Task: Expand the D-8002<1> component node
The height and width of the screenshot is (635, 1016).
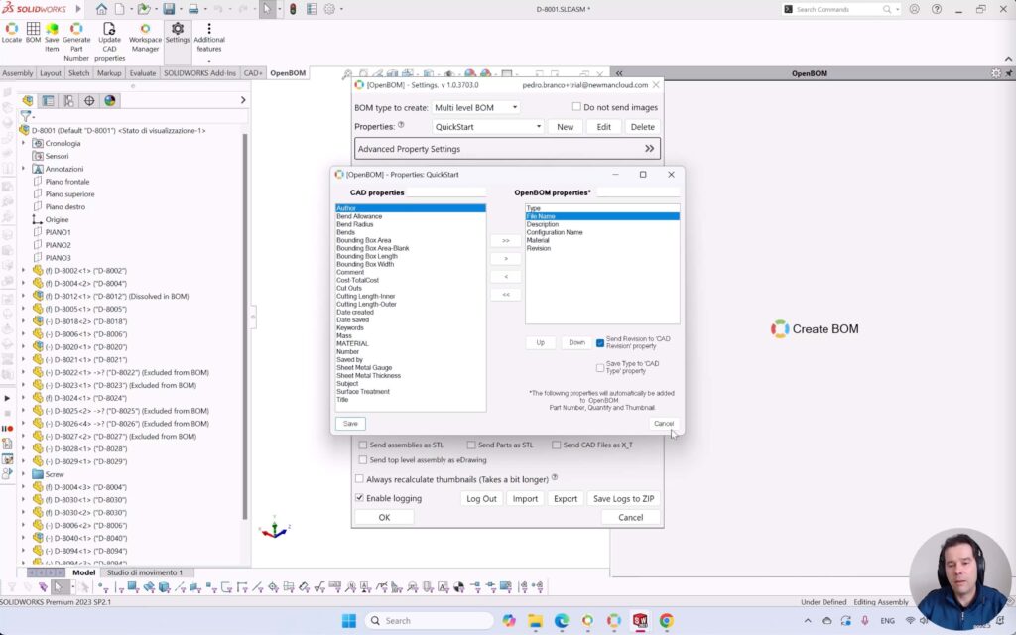Action: coord(24,270)
